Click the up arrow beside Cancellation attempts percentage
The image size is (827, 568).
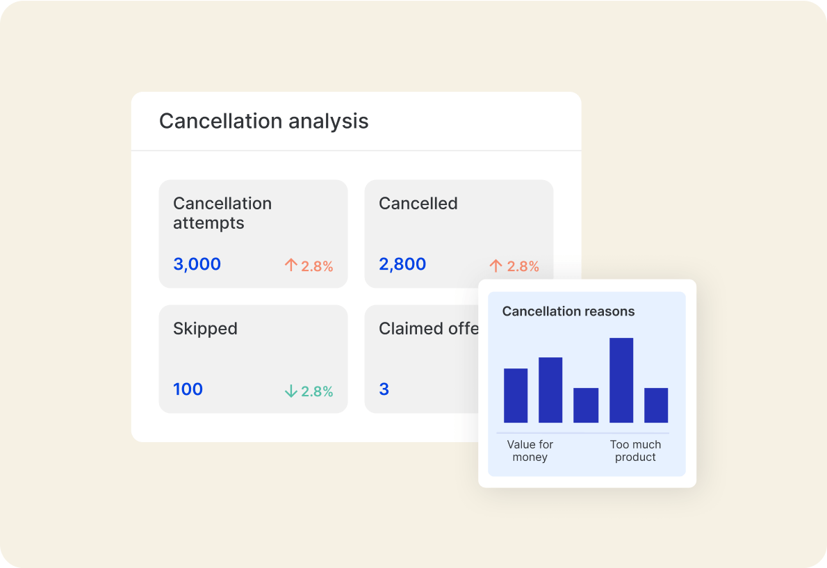coord(290,265)
